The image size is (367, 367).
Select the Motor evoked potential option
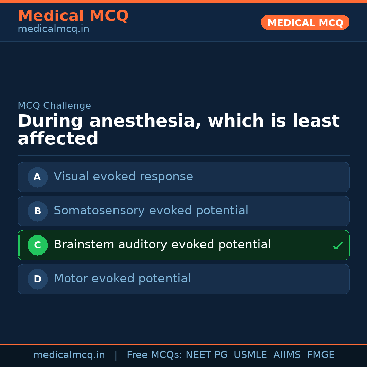click(x=122, y=279)
